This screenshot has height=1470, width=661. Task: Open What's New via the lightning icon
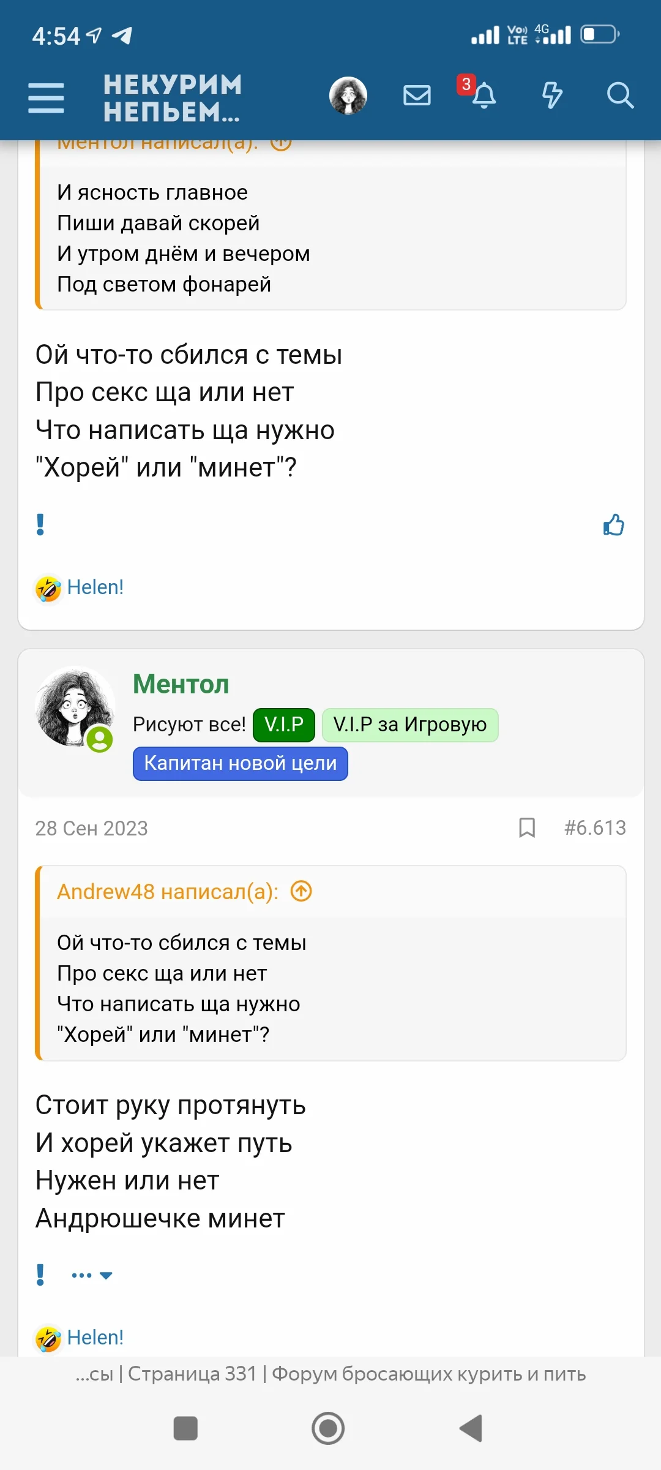(553, 95)
